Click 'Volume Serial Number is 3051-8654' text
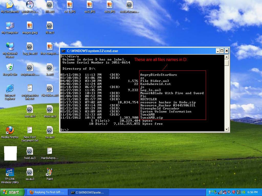The image size is (262, 196). coord(96,63)
